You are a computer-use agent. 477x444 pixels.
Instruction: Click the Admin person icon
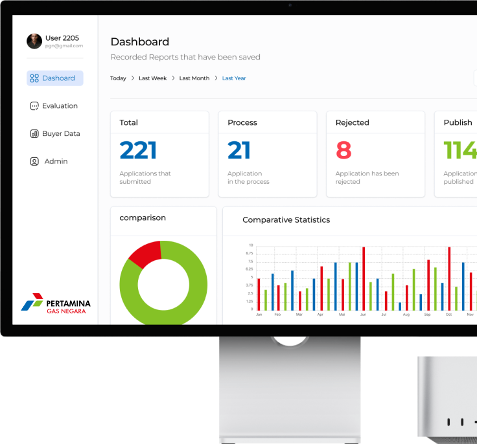(34, 162)
